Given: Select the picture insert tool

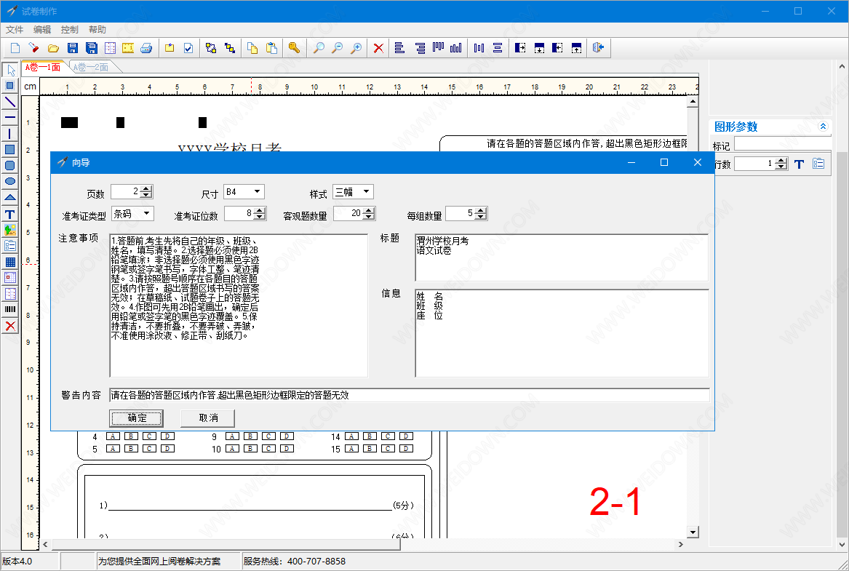Looking at the screenshot, I should click(x=10, y=230).
